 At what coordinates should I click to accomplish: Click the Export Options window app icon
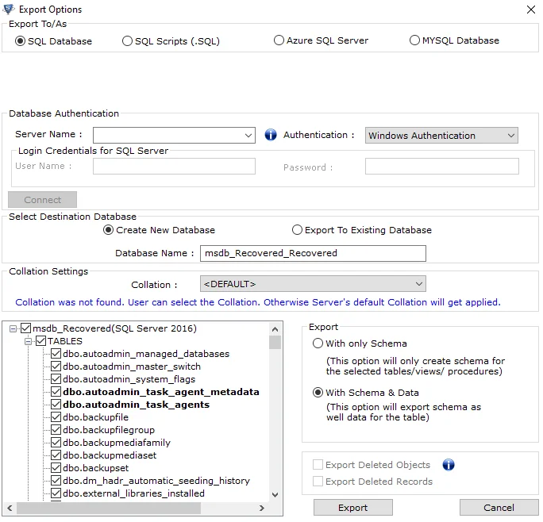(9, 10)
